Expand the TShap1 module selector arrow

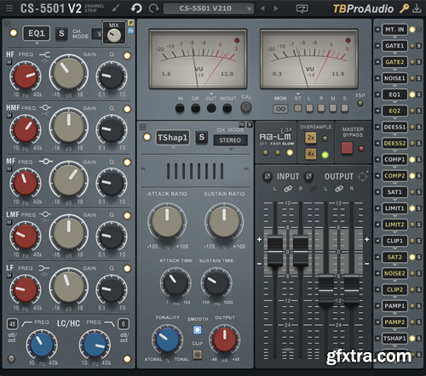(x=173, y=148)
